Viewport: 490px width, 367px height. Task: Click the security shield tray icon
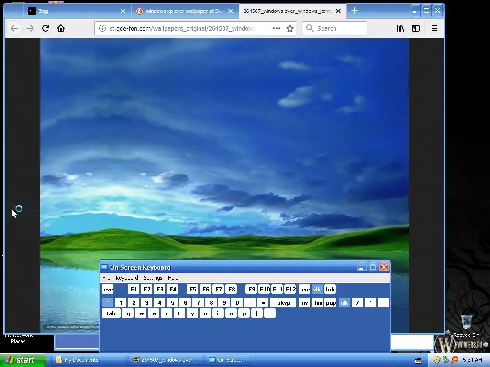(437, 360)
